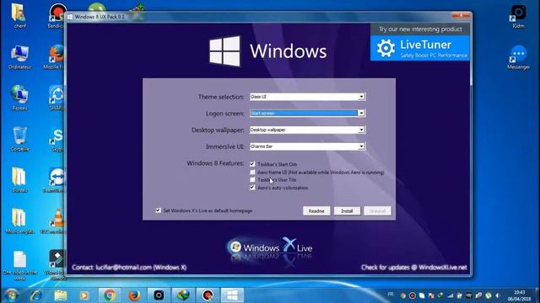Click the Show desktop strip
This screenshot has height=303, width=540.
click(x=537, y=295)
